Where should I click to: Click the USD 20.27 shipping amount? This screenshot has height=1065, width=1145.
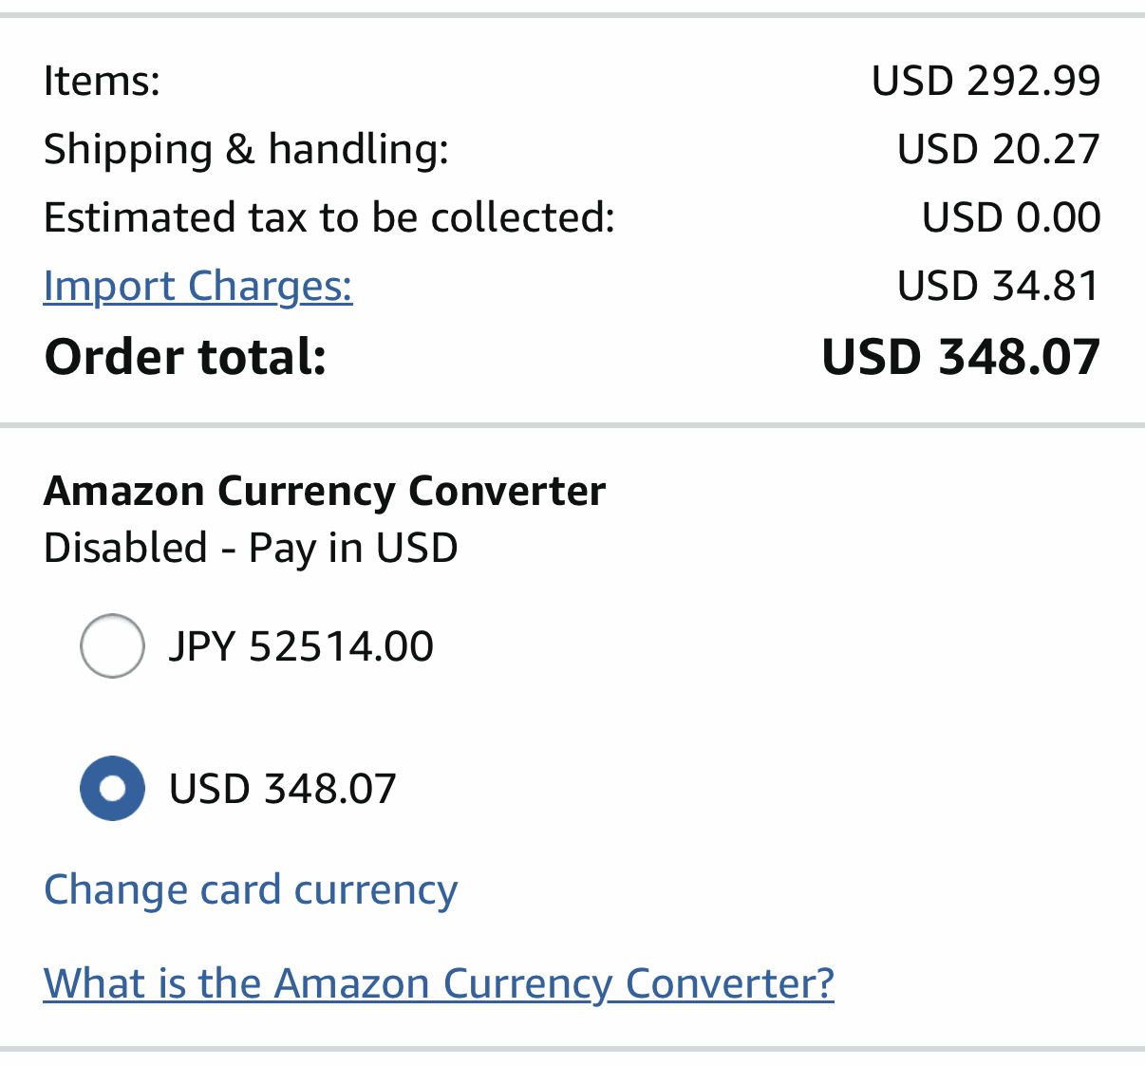998,149
